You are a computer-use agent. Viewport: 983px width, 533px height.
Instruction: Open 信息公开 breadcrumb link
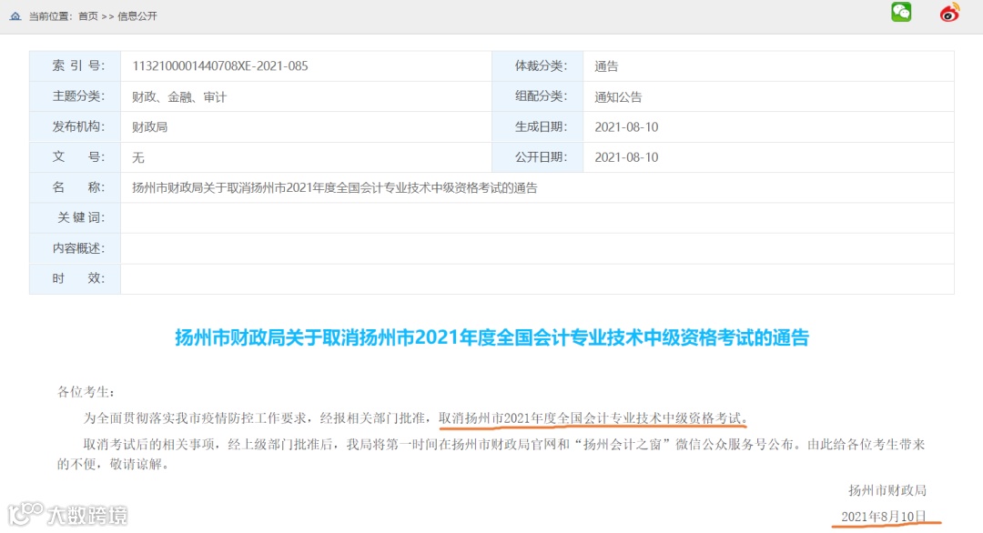137,16
